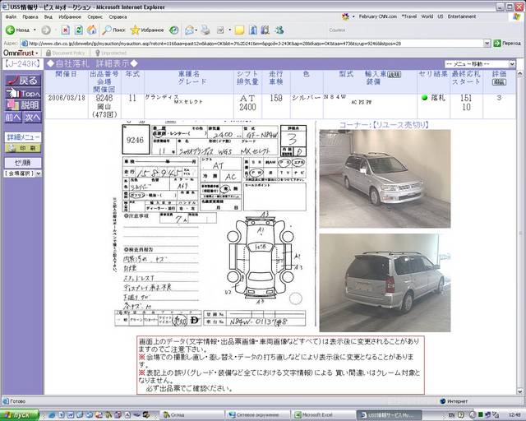This screenshot has width=526, height=421.
Task: Open the OmniTrust dropdown menu
Action: coord(20,53)
